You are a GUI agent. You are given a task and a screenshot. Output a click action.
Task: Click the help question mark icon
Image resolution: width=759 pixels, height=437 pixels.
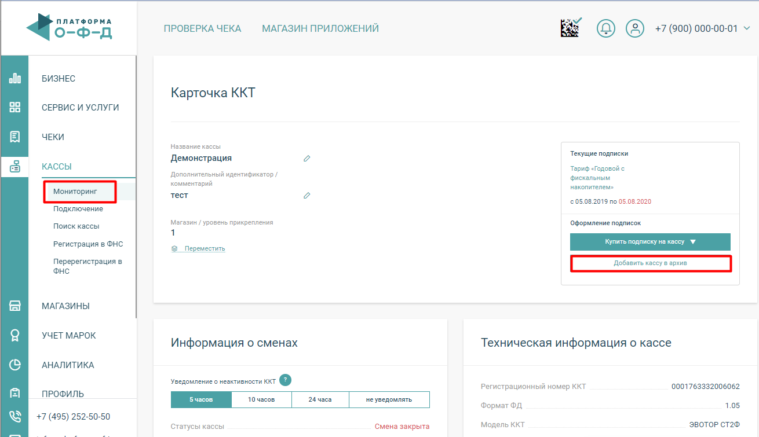[x=285, y=380]
